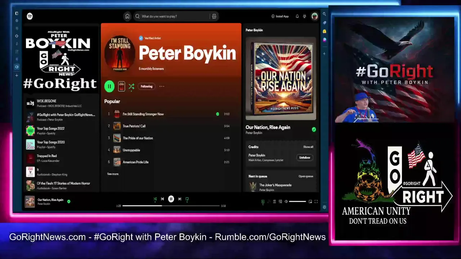
Task: Click the highlighted speaker icon in left sidebar
Action: pos(17,67)
